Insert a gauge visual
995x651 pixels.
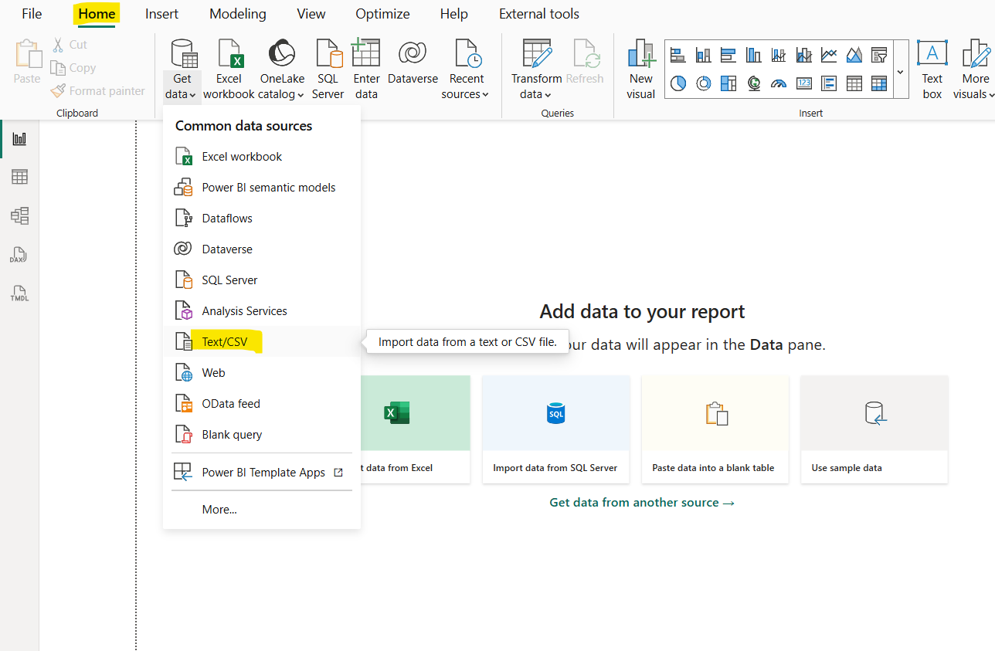point(779,83)
